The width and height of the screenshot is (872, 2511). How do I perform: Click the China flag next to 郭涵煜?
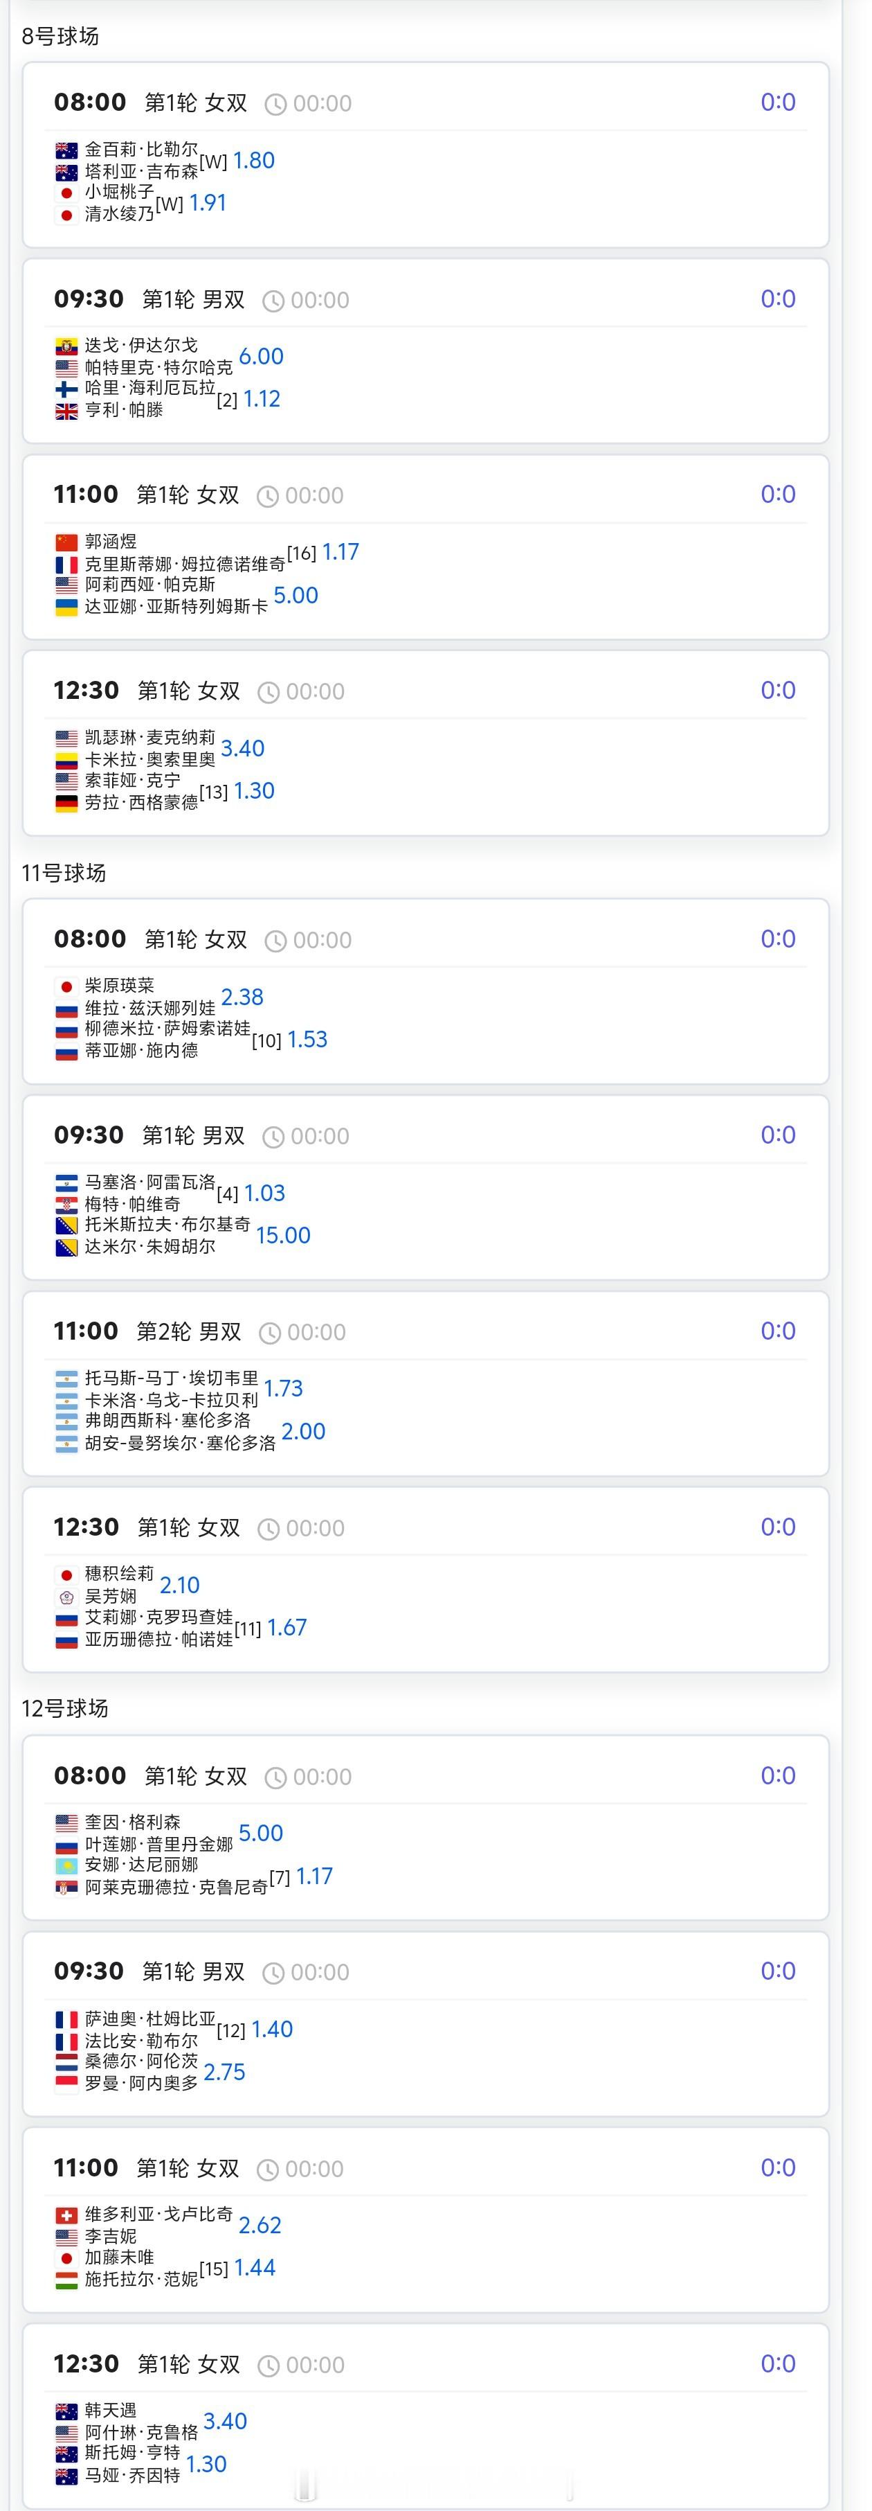tap(66, 542)
